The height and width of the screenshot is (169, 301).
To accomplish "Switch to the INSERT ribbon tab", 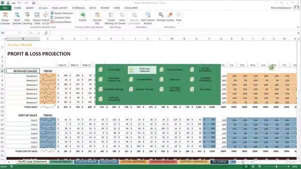I will [x=30, y=8].
